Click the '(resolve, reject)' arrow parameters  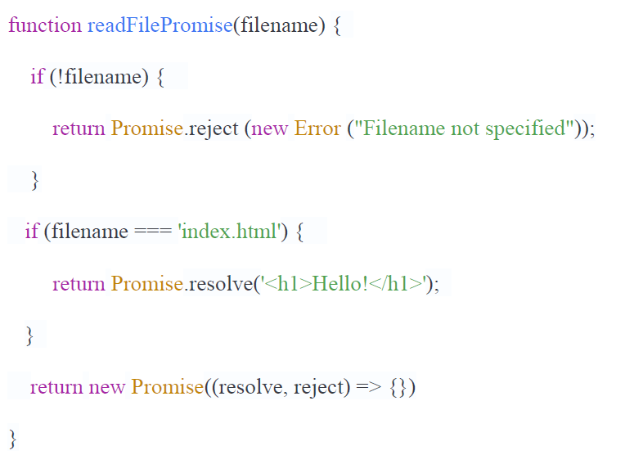[281, 388]
